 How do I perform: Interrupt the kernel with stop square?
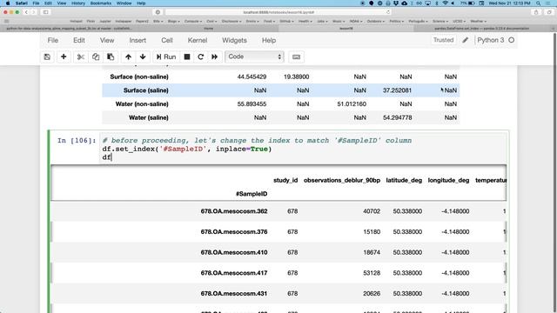[187, 57]
